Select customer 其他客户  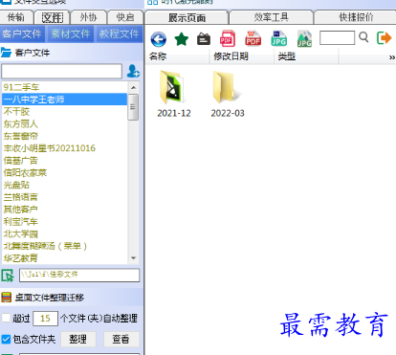[64, 209]
